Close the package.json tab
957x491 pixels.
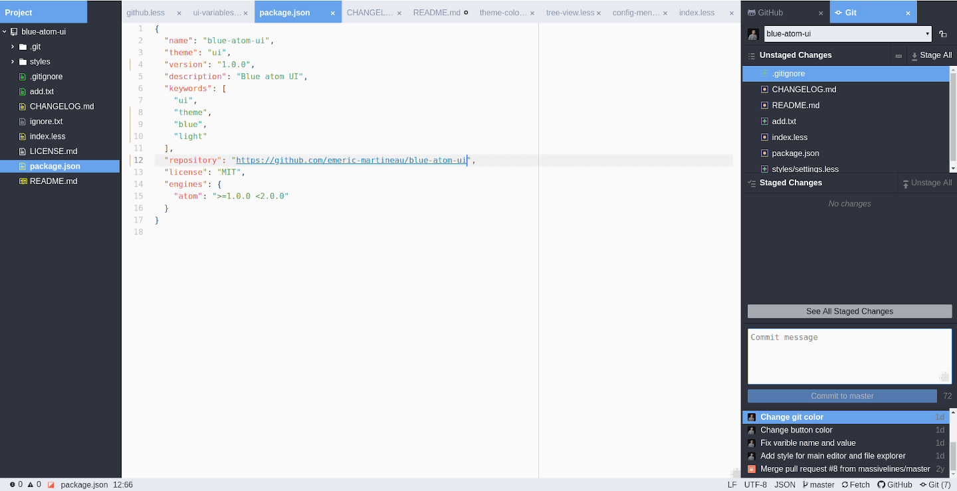[x=333, y=13]
